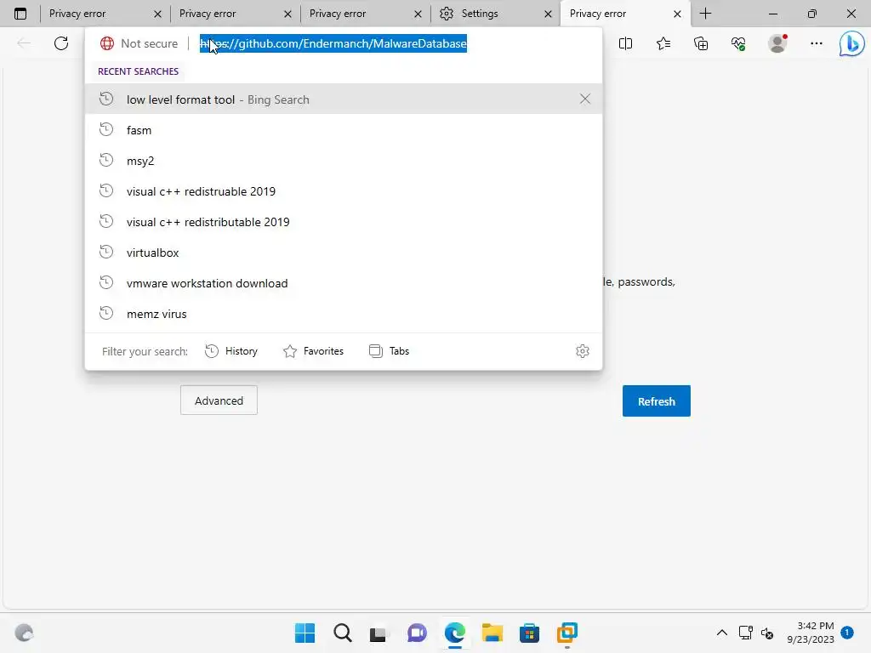Open a new tab with plus icon
The height and width of the screenshot is (653, 871).
pos(705,14)
